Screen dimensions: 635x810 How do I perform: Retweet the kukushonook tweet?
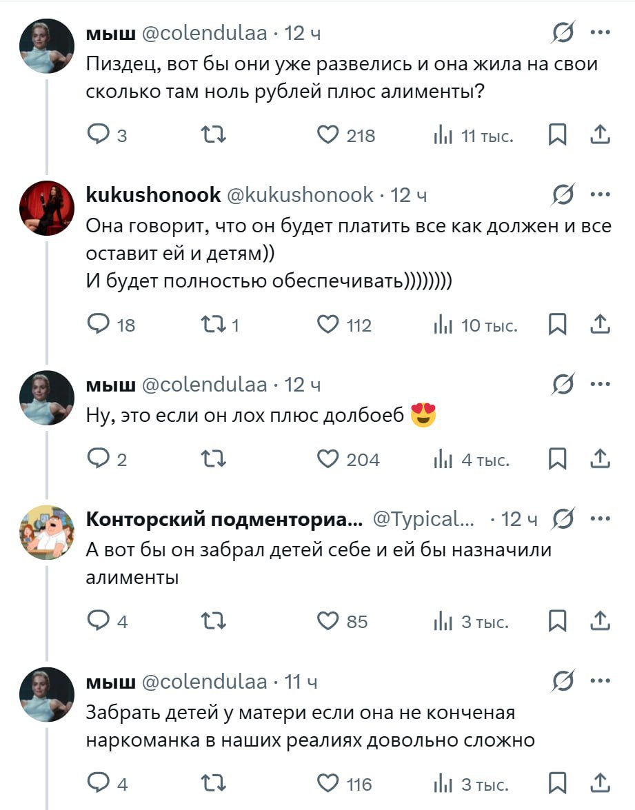click(209, 325)
